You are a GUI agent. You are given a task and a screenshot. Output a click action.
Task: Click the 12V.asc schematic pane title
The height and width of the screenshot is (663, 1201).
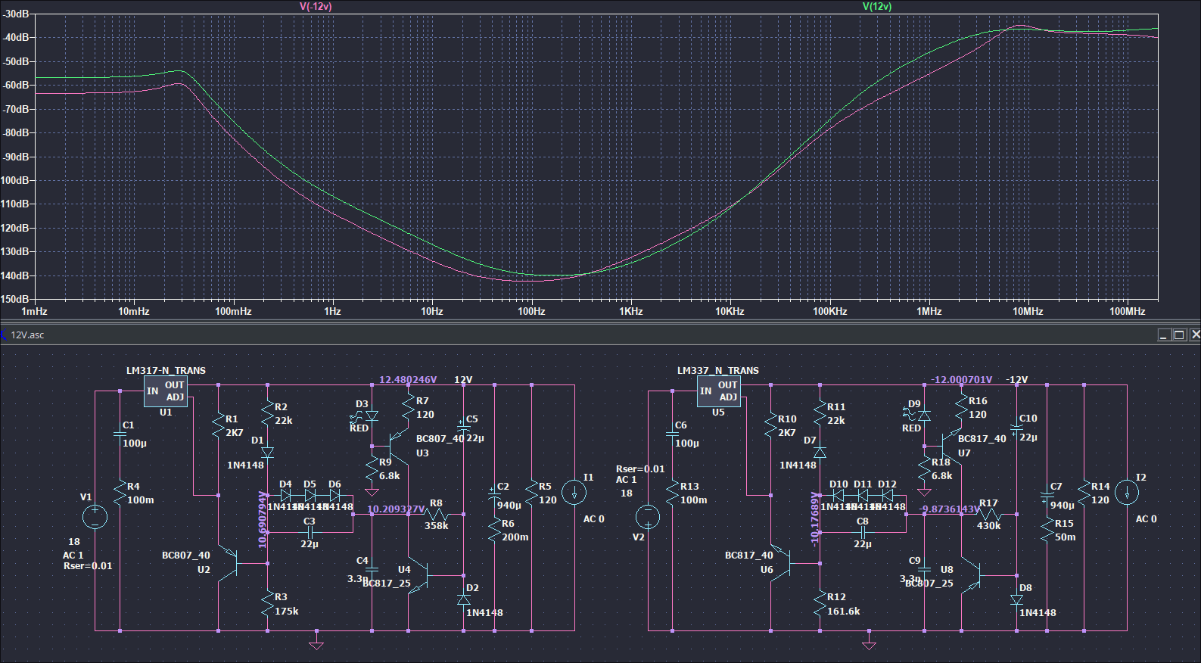27,335
